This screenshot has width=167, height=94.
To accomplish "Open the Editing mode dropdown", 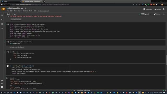I will 157,14.
